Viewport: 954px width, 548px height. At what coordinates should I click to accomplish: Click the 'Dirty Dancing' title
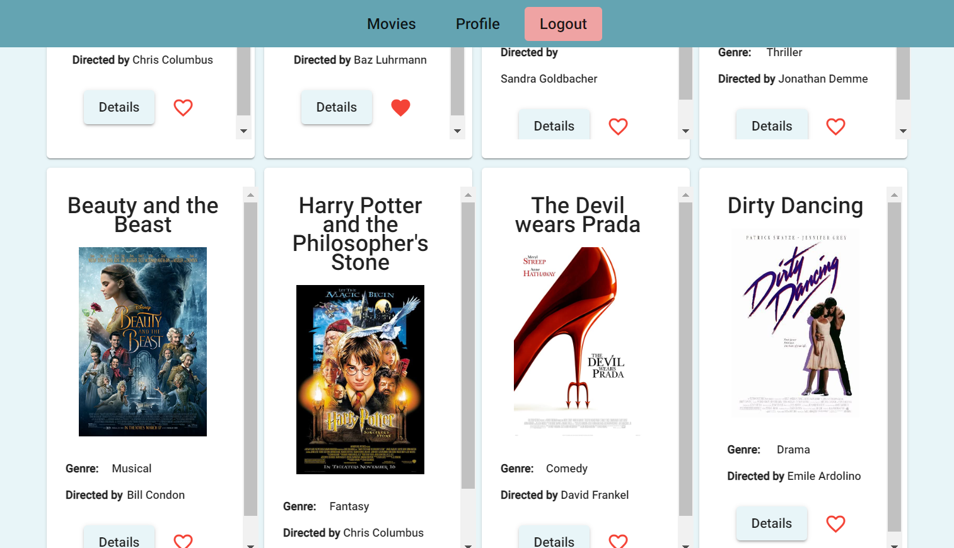795,206
